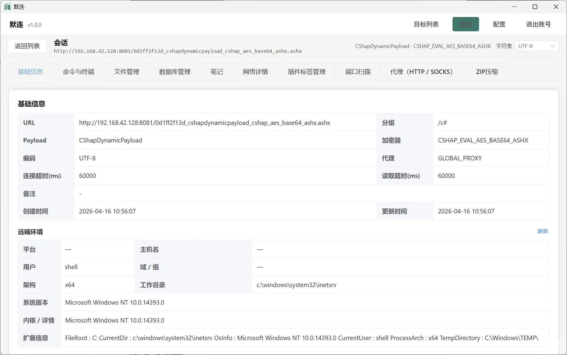
Task: Click 刷新 to refresh remote environment
Action: pyautogui.click(x=543, y=231)
